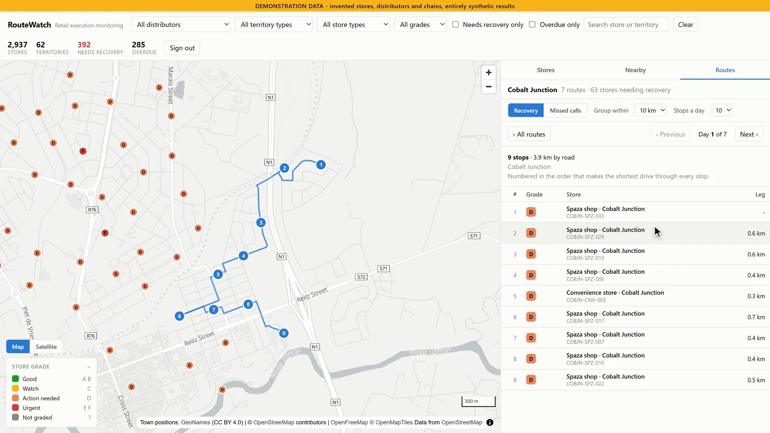
Task: Open the All store types dropdown
Action: pyautogui.click(x=353, y=25)
